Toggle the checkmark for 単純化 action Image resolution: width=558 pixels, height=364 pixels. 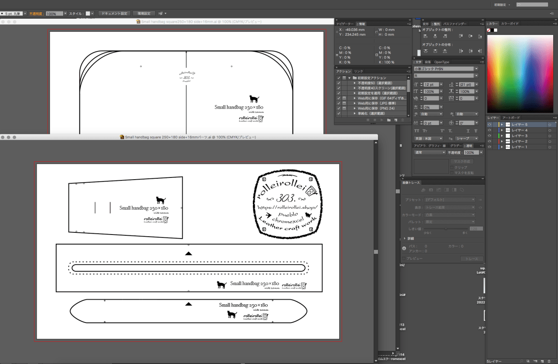tap(338, 113)
